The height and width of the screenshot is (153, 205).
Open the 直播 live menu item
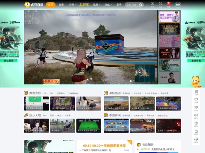pos(61,5)
